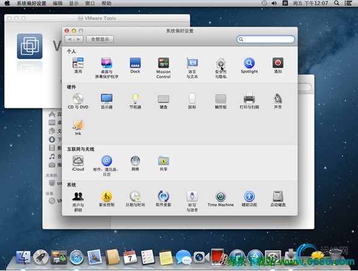Open iCloud preferences

tap(78, 163)
